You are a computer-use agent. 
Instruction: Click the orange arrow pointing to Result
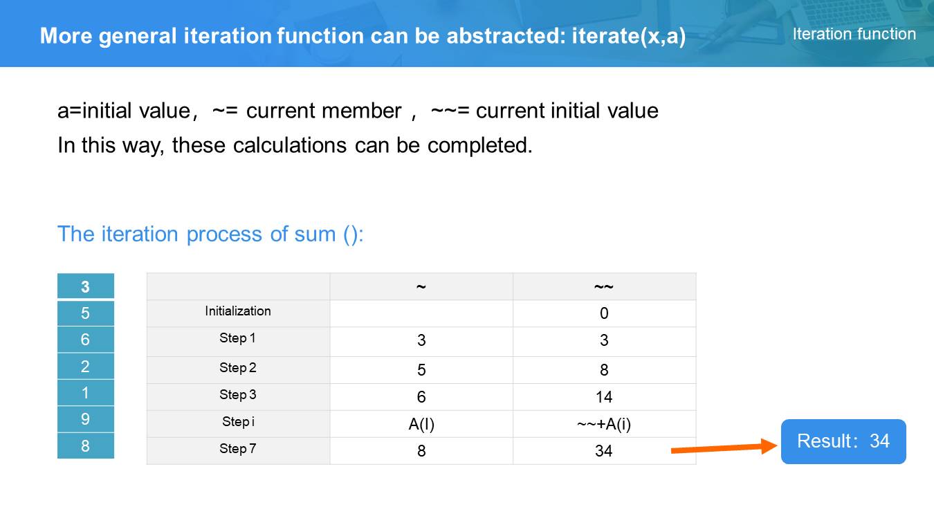pos(725,448)
